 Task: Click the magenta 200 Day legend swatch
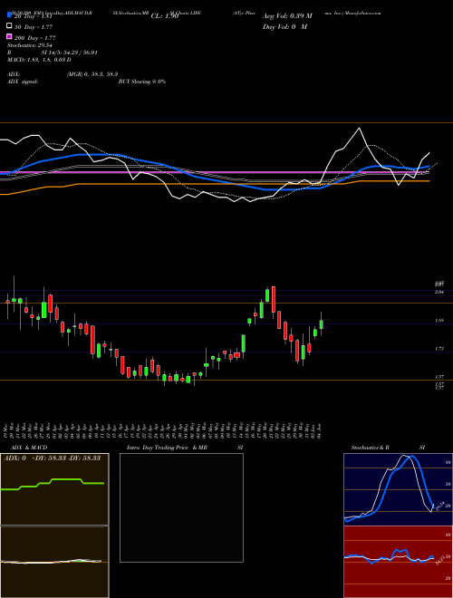point(9,36)
